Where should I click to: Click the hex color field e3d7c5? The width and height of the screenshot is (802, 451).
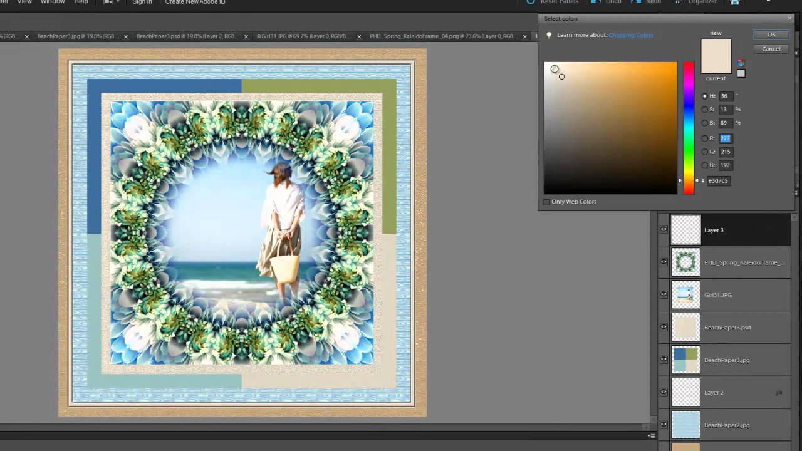[719, 181]
